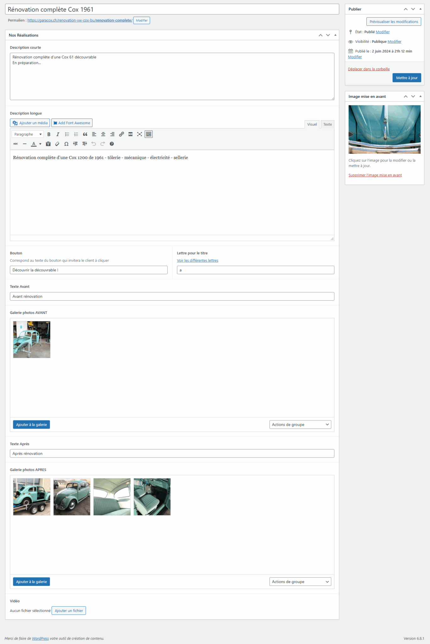
Task: Insert a numbered list
Action: point(76,134)
